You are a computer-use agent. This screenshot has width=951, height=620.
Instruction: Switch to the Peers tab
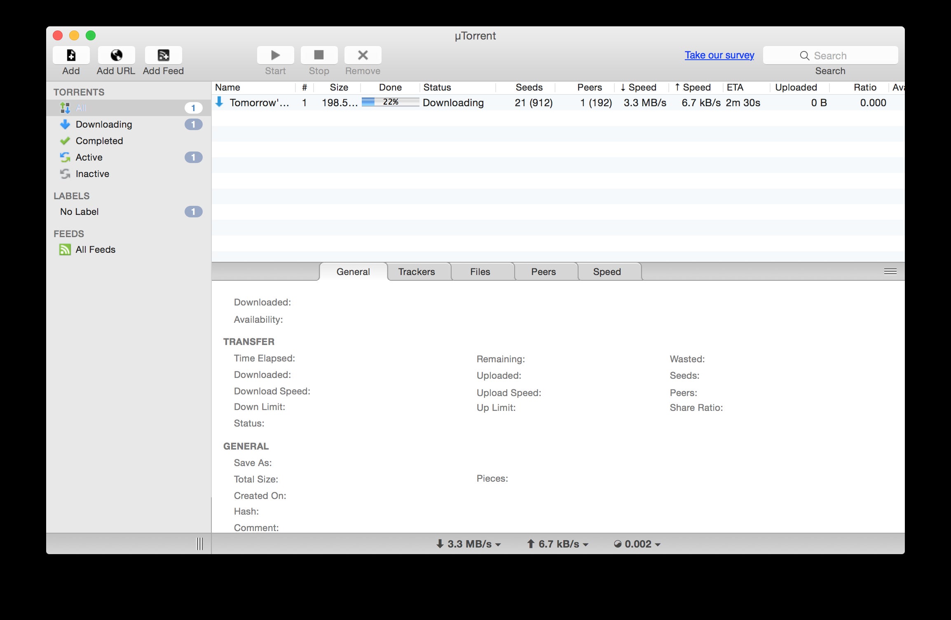point(544,271)
